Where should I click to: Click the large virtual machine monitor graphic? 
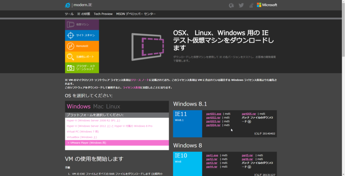point(147,47)
